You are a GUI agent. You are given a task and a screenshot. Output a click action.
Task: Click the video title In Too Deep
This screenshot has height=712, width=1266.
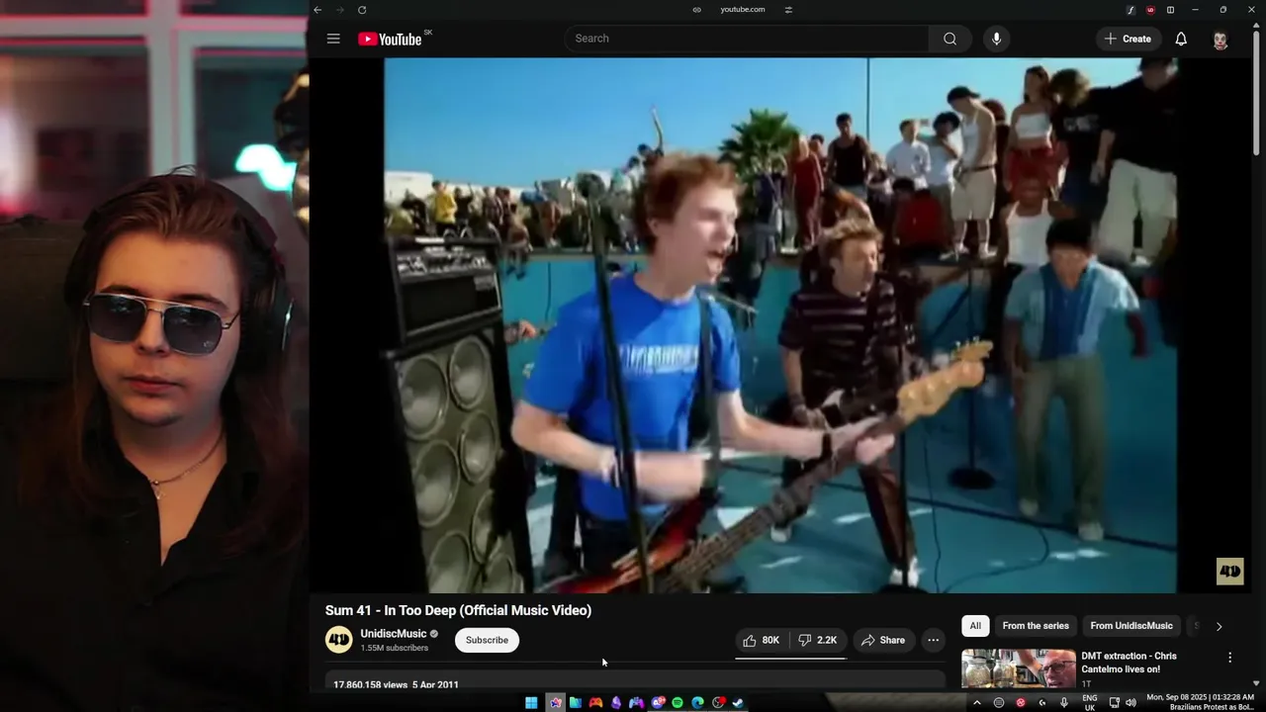click(458, 610)
